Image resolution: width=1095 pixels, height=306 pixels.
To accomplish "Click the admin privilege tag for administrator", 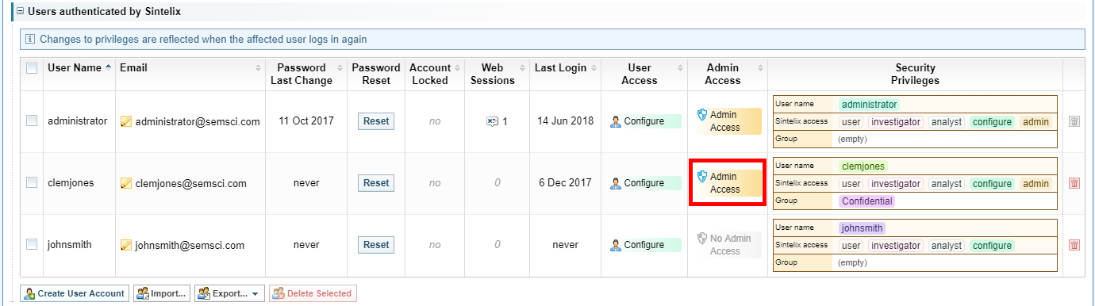I will 1035,122.
